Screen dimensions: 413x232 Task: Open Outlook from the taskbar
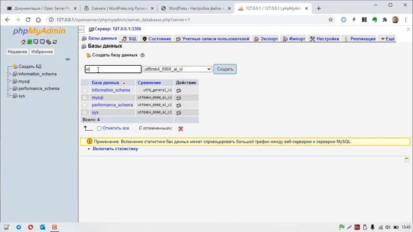point(43,227)
